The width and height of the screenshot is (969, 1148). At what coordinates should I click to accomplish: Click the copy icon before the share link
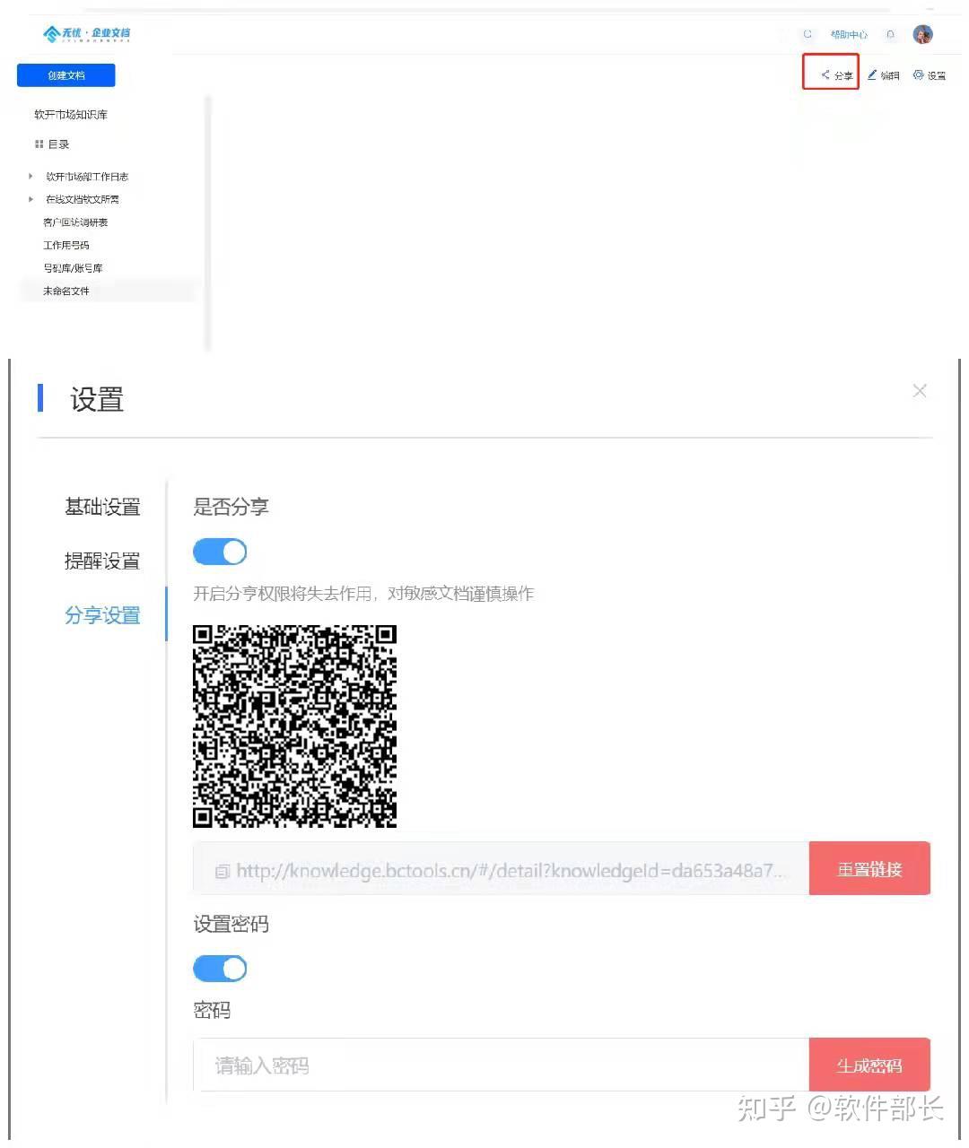coord(223,871)
